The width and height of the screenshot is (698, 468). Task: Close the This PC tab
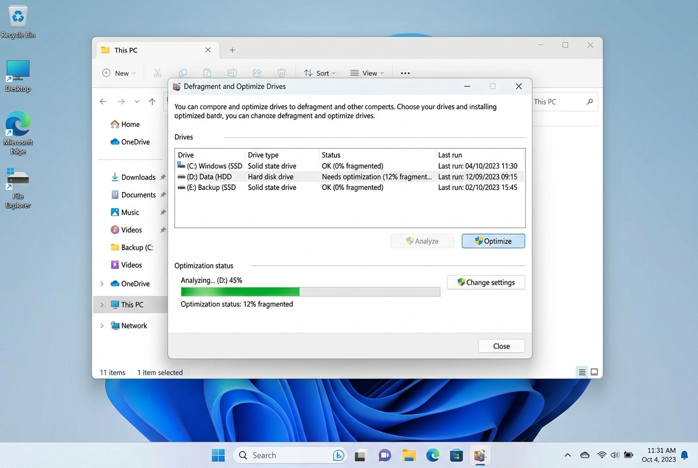pyautogui.click(x=208, y=50)
